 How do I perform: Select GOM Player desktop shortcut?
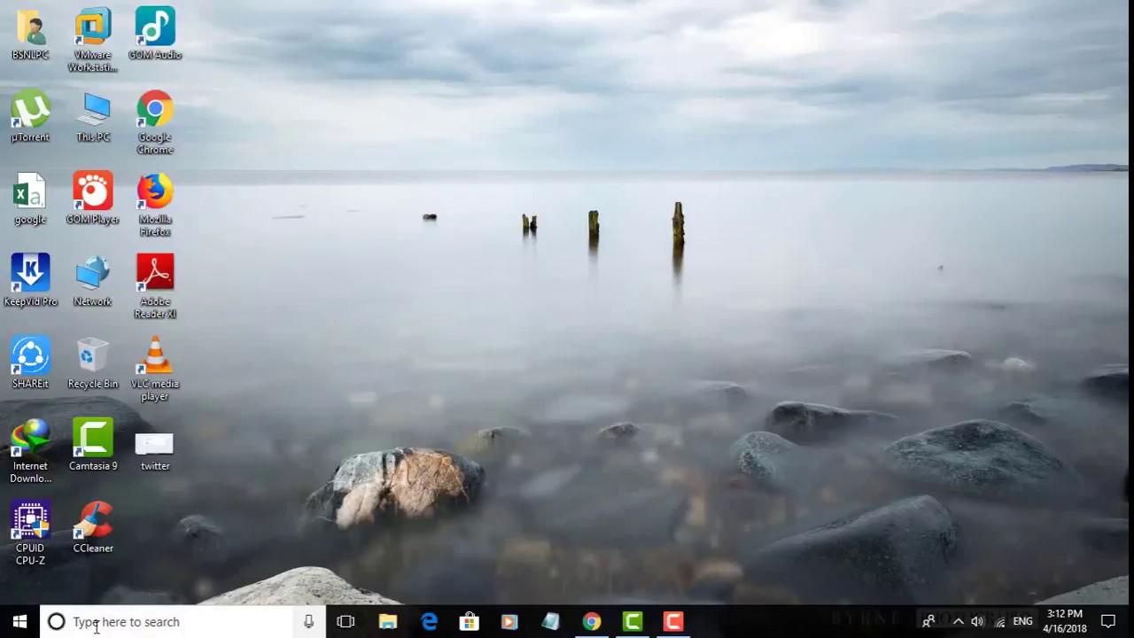[93, 198]
